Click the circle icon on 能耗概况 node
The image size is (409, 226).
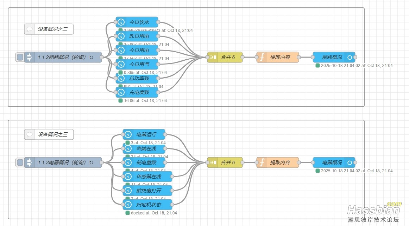pyautogui.click(x=349, y=57)
